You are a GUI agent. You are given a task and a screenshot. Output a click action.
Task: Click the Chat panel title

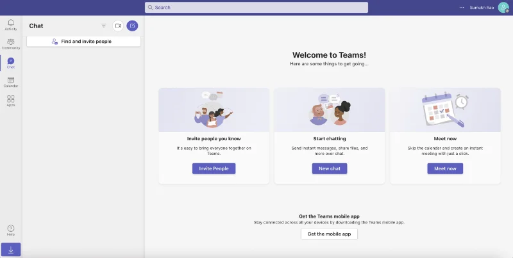36,26
